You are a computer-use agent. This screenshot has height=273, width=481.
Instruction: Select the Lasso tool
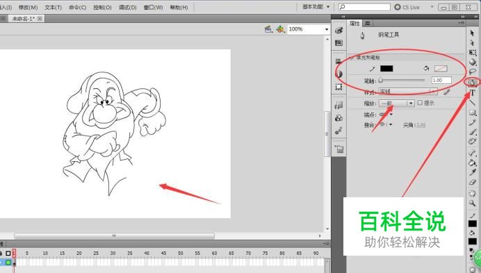pos(473,72)
